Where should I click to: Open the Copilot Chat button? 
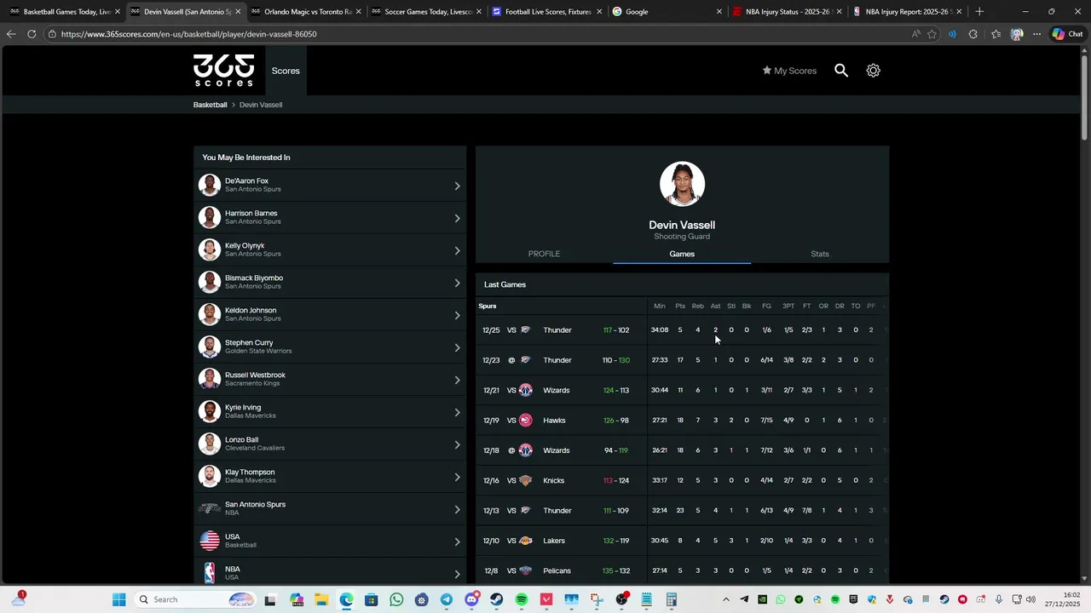click(1066, 34)
